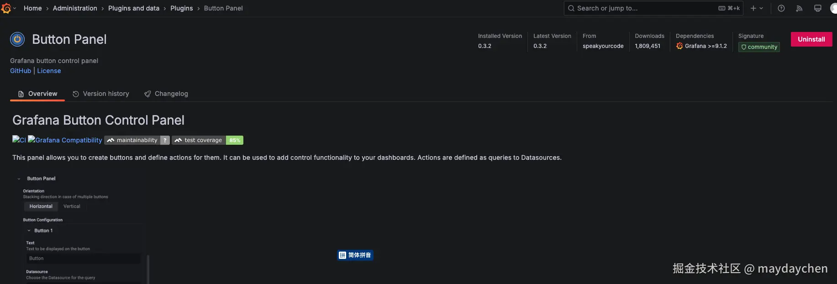Click the Grafana >=9.1.2 dependency
The height and width of the screenshot is (284, 837).
coord(701,46)
